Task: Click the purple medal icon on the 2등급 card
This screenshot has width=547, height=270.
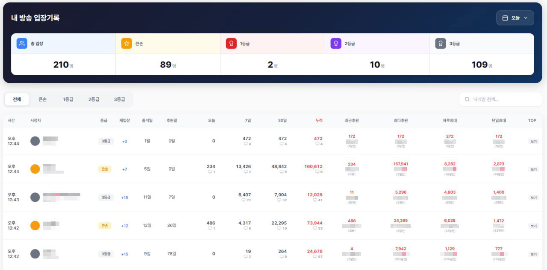Action: tap(335, 43)
